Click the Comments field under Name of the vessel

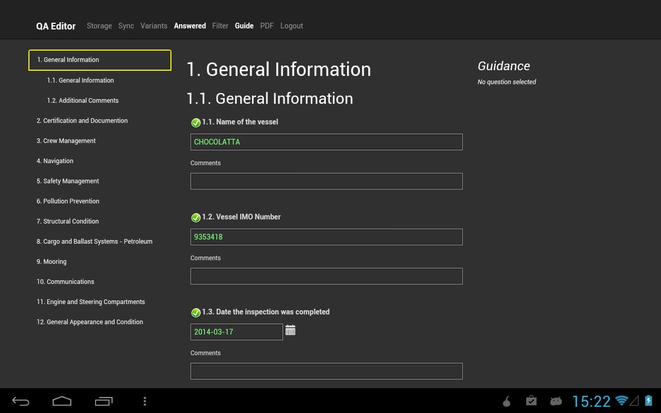click(x=326, y=181)
